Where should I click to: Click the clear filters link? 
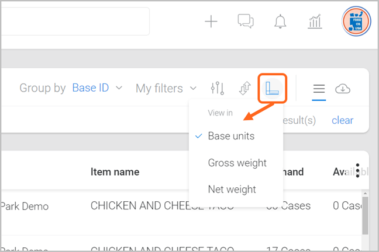[x=342, y=120]
